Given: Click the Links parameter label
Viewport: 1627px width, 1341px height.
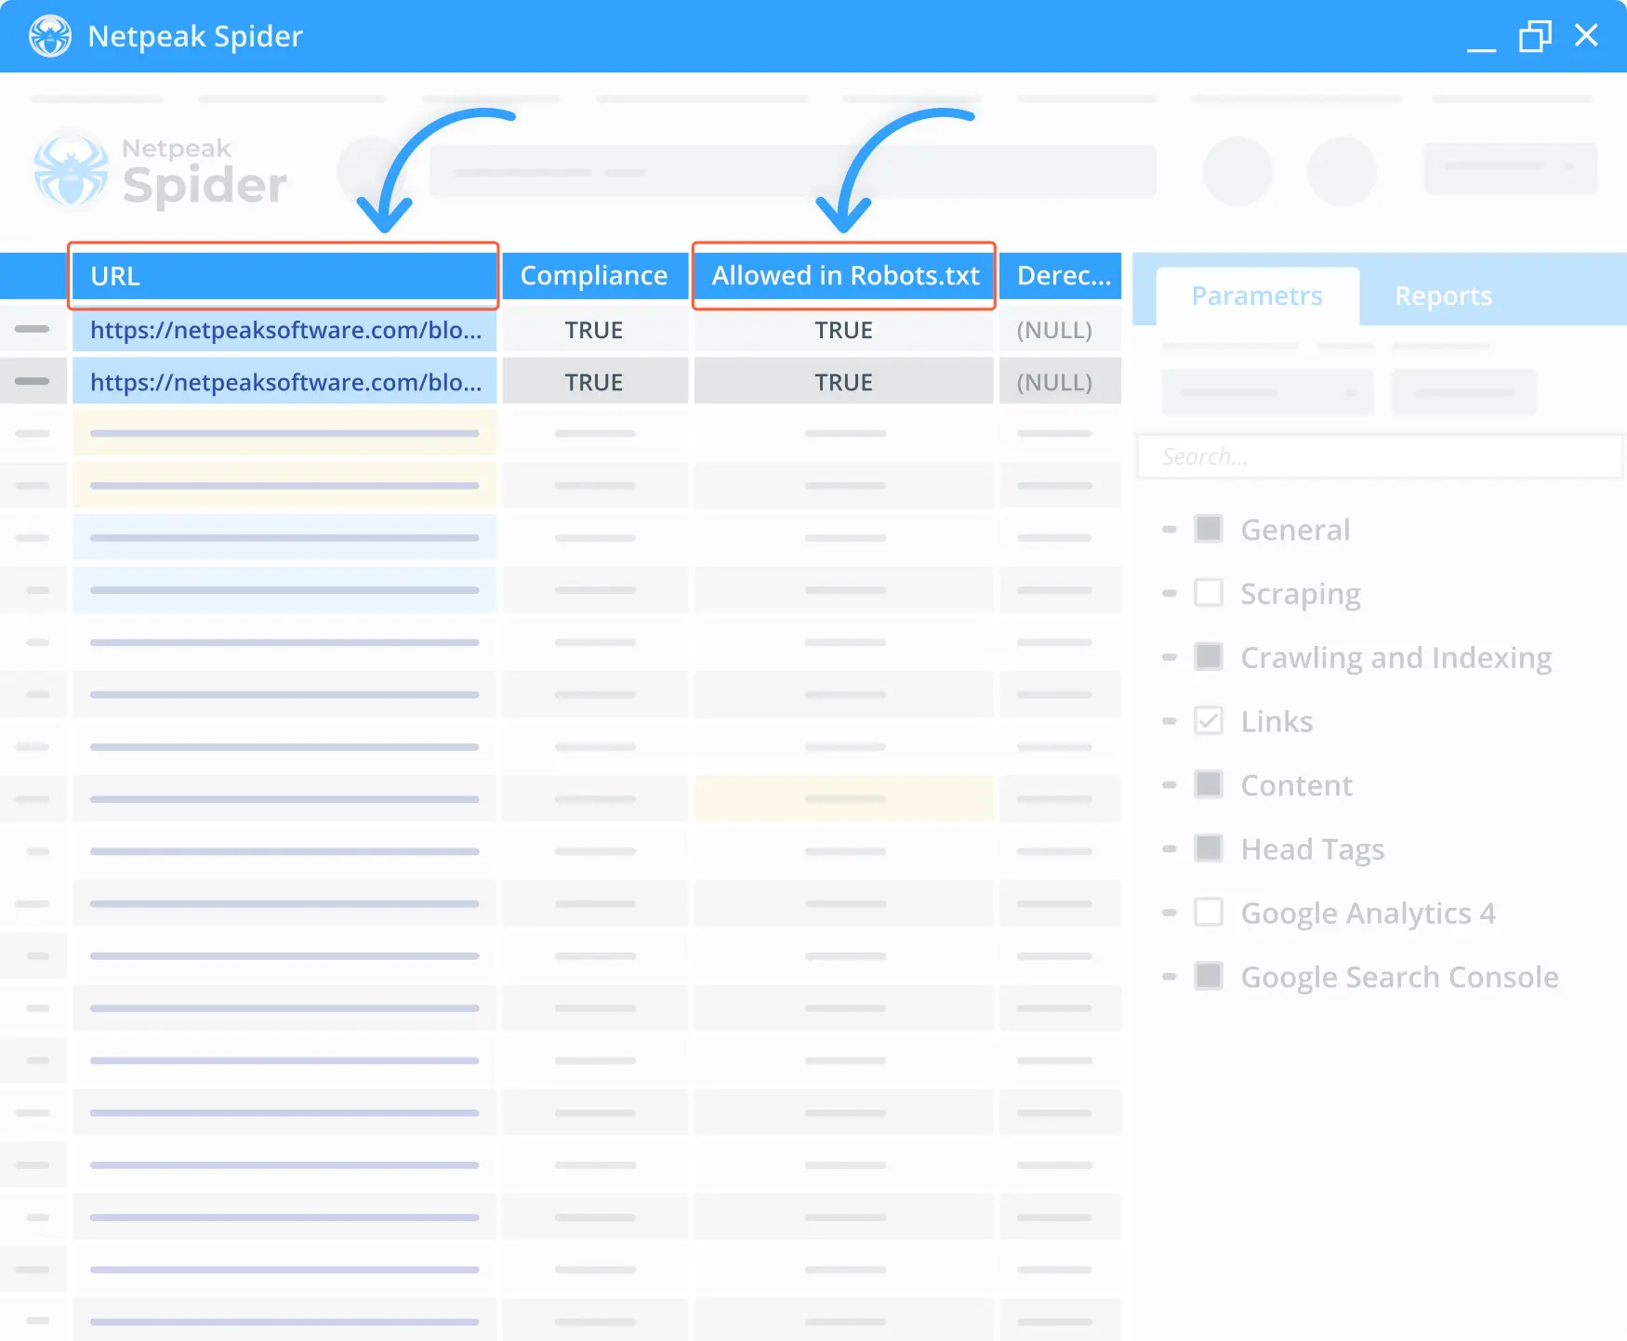Looking at the screenshot, I should pos(1276,721).
